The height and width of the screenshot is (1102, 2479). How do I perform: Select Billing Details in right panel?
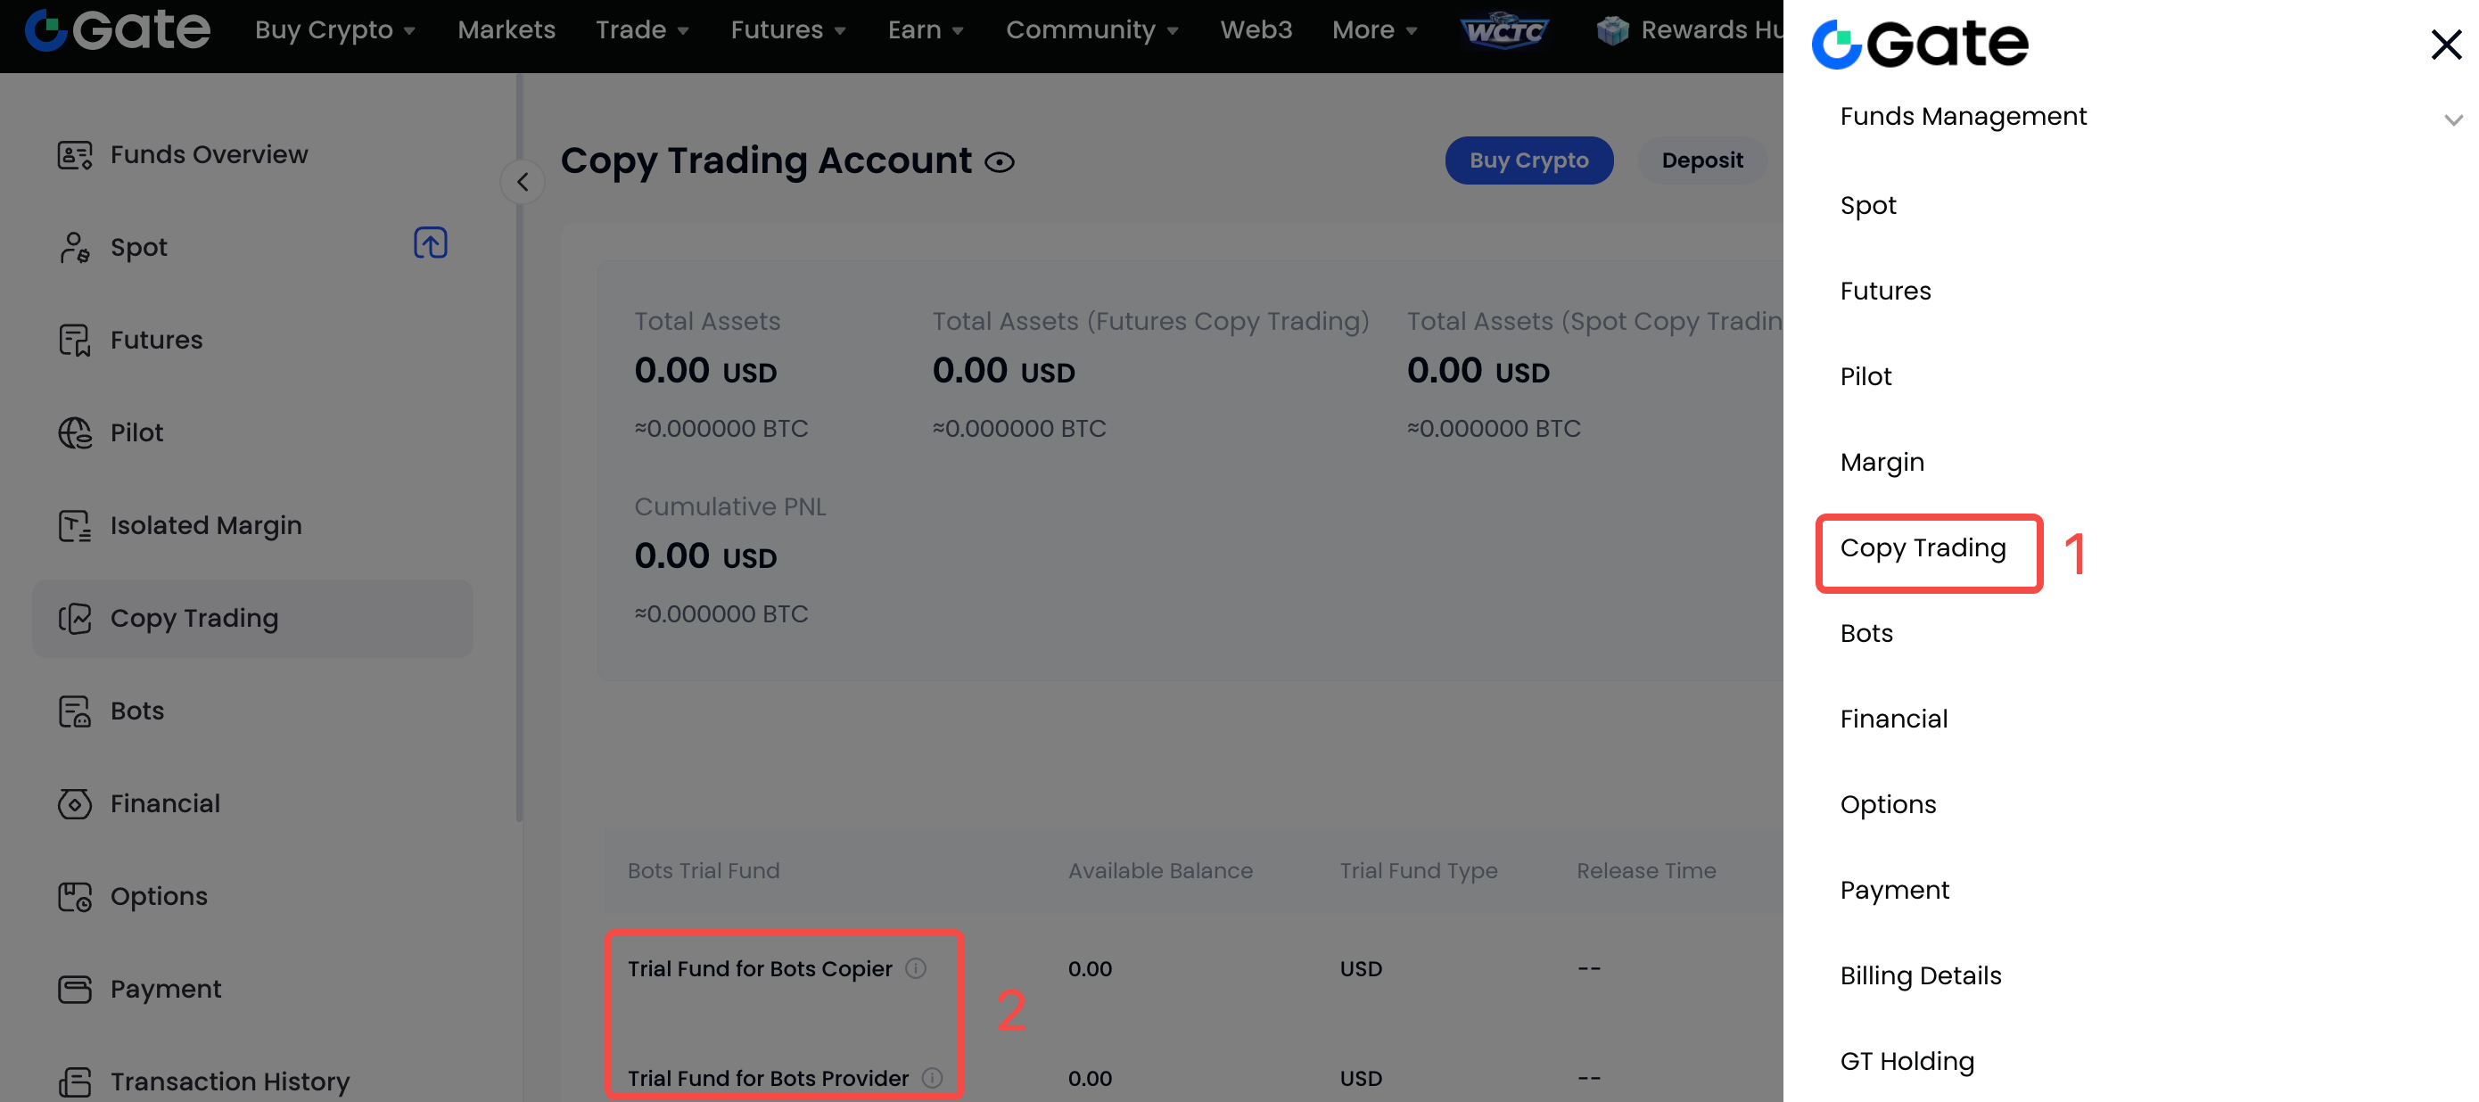coord(1920,976)
